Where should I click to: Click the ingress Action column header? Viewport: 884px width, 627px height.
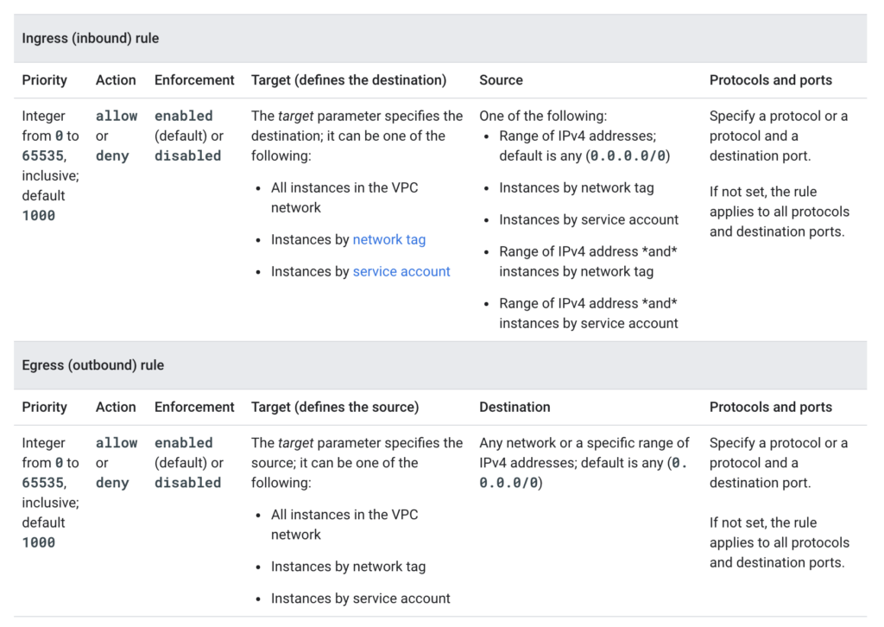pos(116,80)
